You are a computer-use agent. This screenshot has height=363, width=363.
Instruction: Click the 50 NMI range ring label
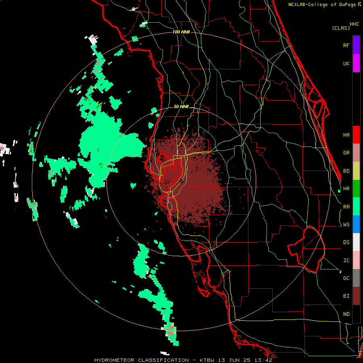181,107
